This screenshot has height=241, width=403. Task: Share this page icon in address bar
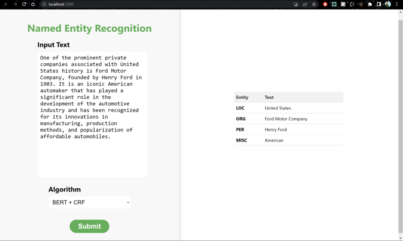305,4
